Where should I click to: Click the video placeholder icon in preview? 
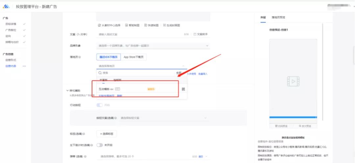[293, 81]
